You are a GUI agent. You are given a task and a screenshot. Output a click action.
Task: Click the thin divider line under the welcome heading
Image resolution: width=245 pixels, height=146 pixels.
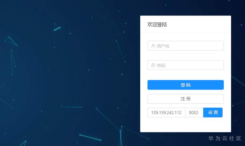pos(185,32)
